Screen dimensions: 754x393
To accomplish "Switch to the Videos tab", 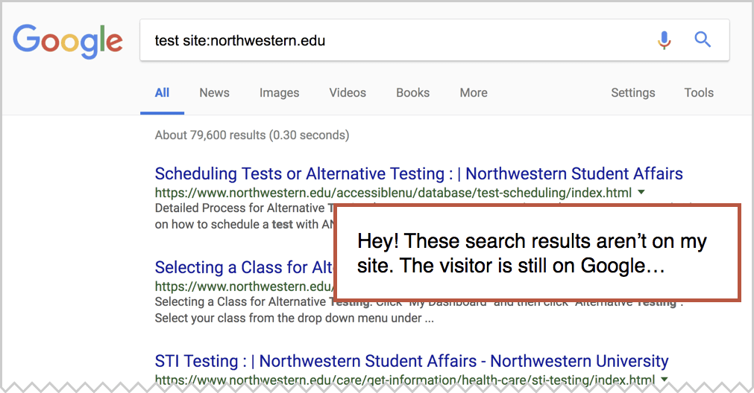I will tap(348, 92).
